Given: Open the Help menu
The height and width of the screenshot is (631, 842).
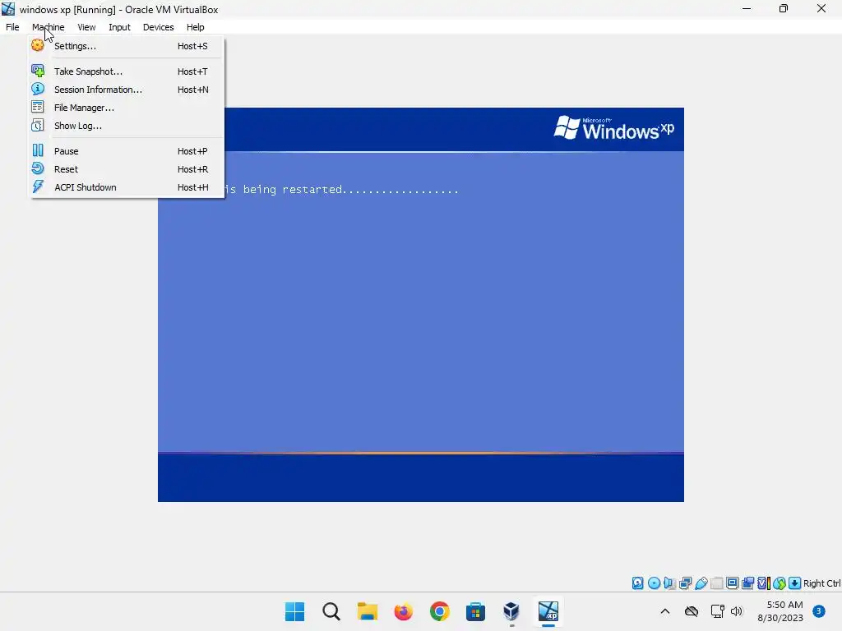Looking at the screenshot, I should click(x=196, y=27).
